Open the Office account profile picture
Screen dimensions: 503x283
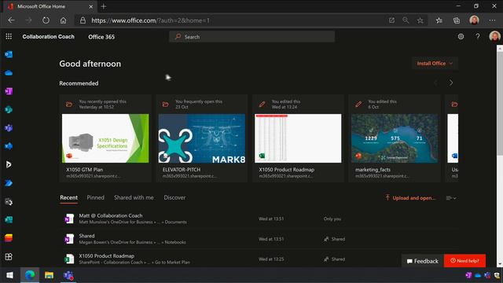pos(494,36)
